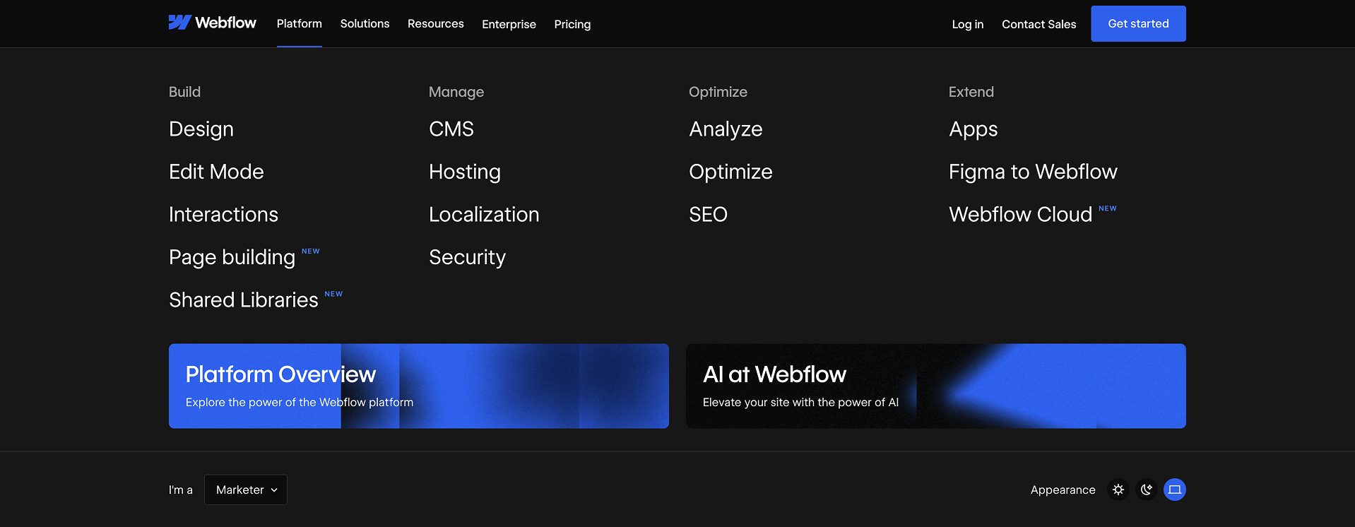Screen dimensions: 1355x527
Task: Open the Resources menu
Action: tap(436, 24)
